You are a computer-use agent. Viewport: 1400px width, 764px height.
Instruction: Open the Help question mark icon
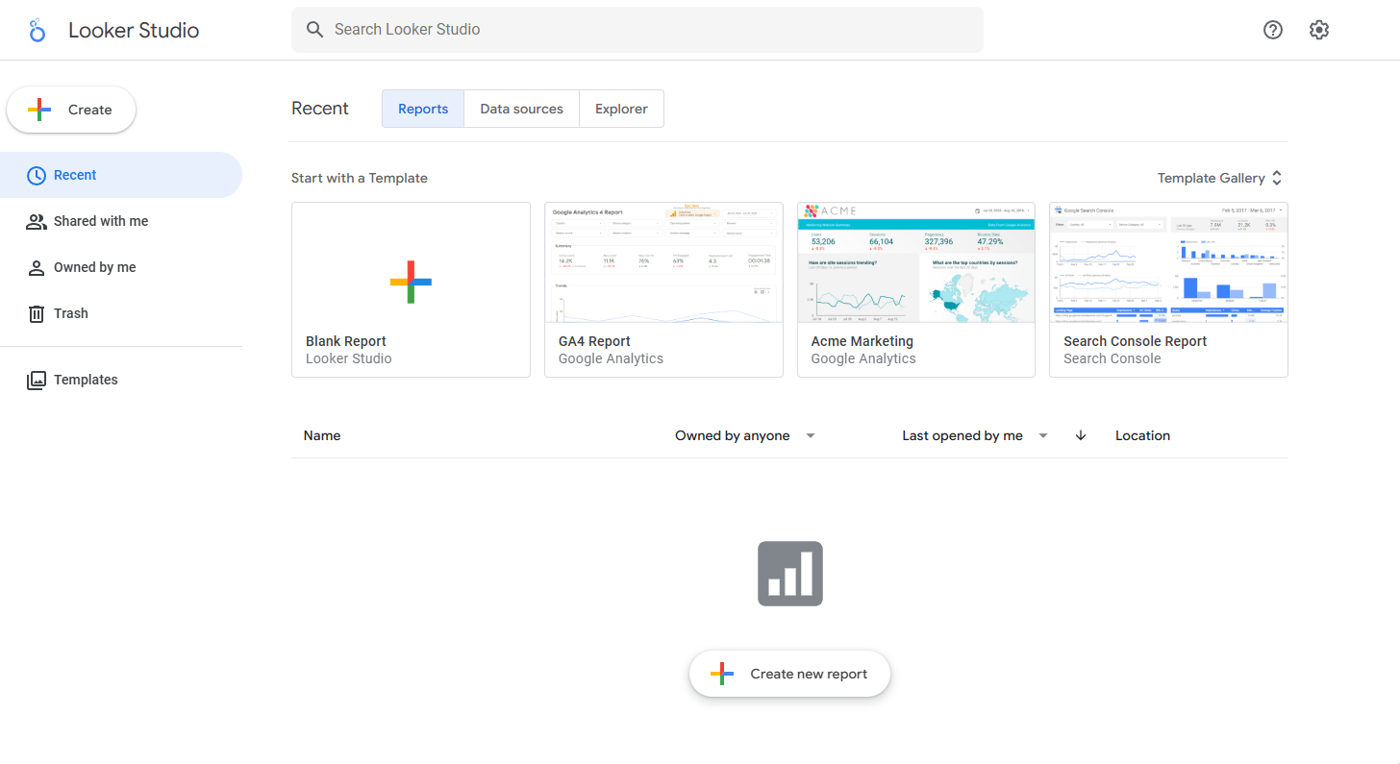pos(1273,30)
